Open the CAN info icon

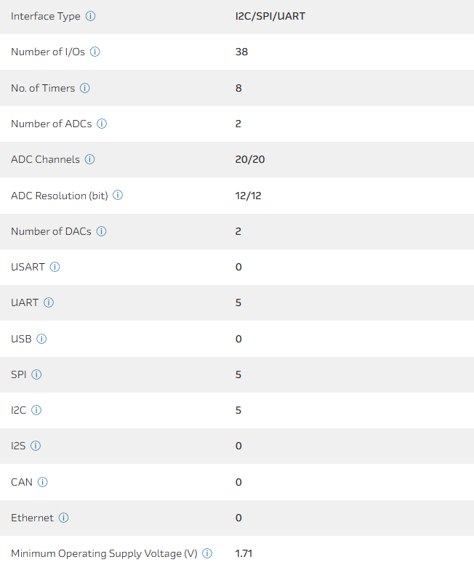[x=42, y=482]
